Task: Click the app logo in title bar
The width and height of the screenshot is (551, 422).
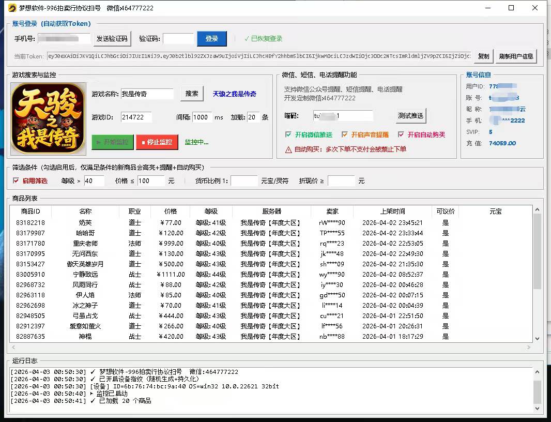Action: tap(11, 8)
